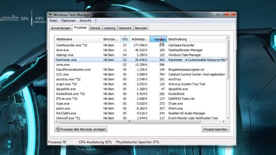Sort by CPU column header

pos(125,39)
